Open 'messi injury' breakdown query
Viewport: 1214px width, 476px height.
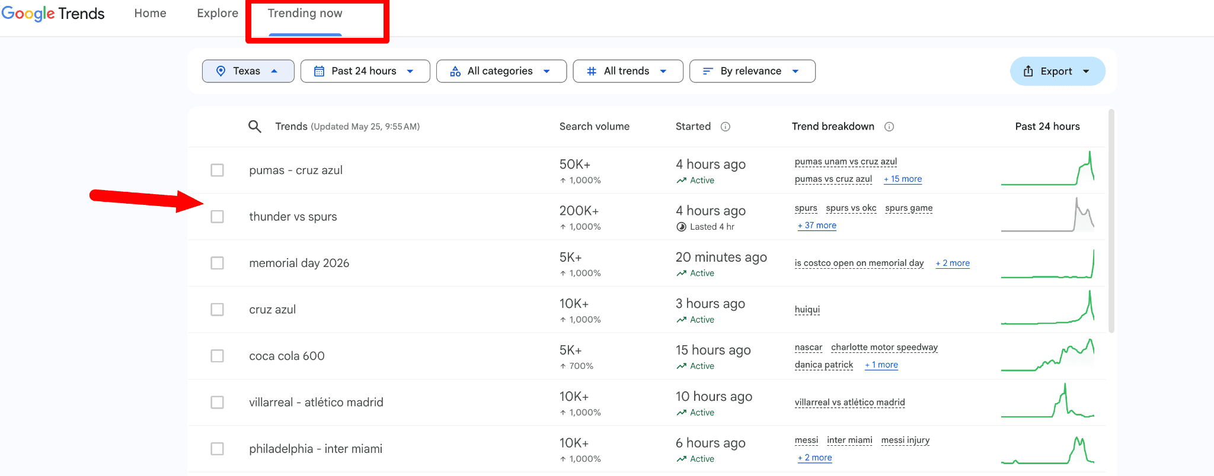coord(905,440)
